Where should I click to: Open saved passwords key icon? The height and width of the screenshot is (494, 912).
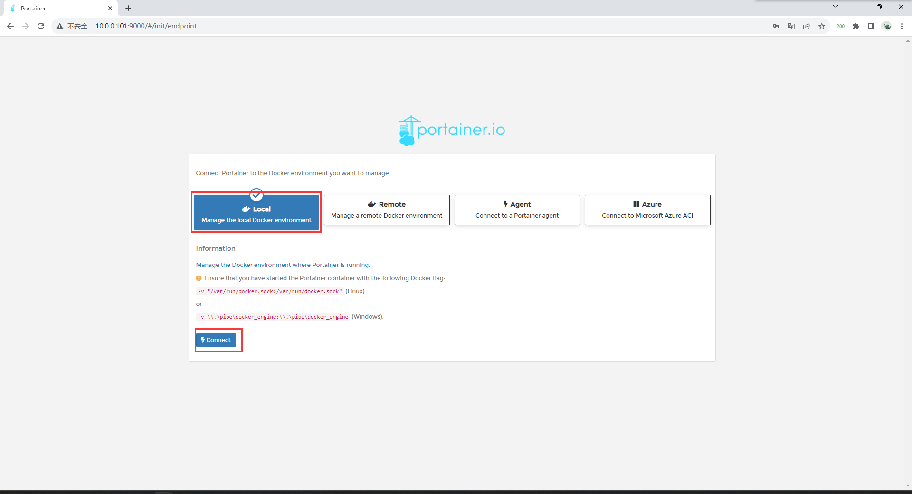(776, 26)
